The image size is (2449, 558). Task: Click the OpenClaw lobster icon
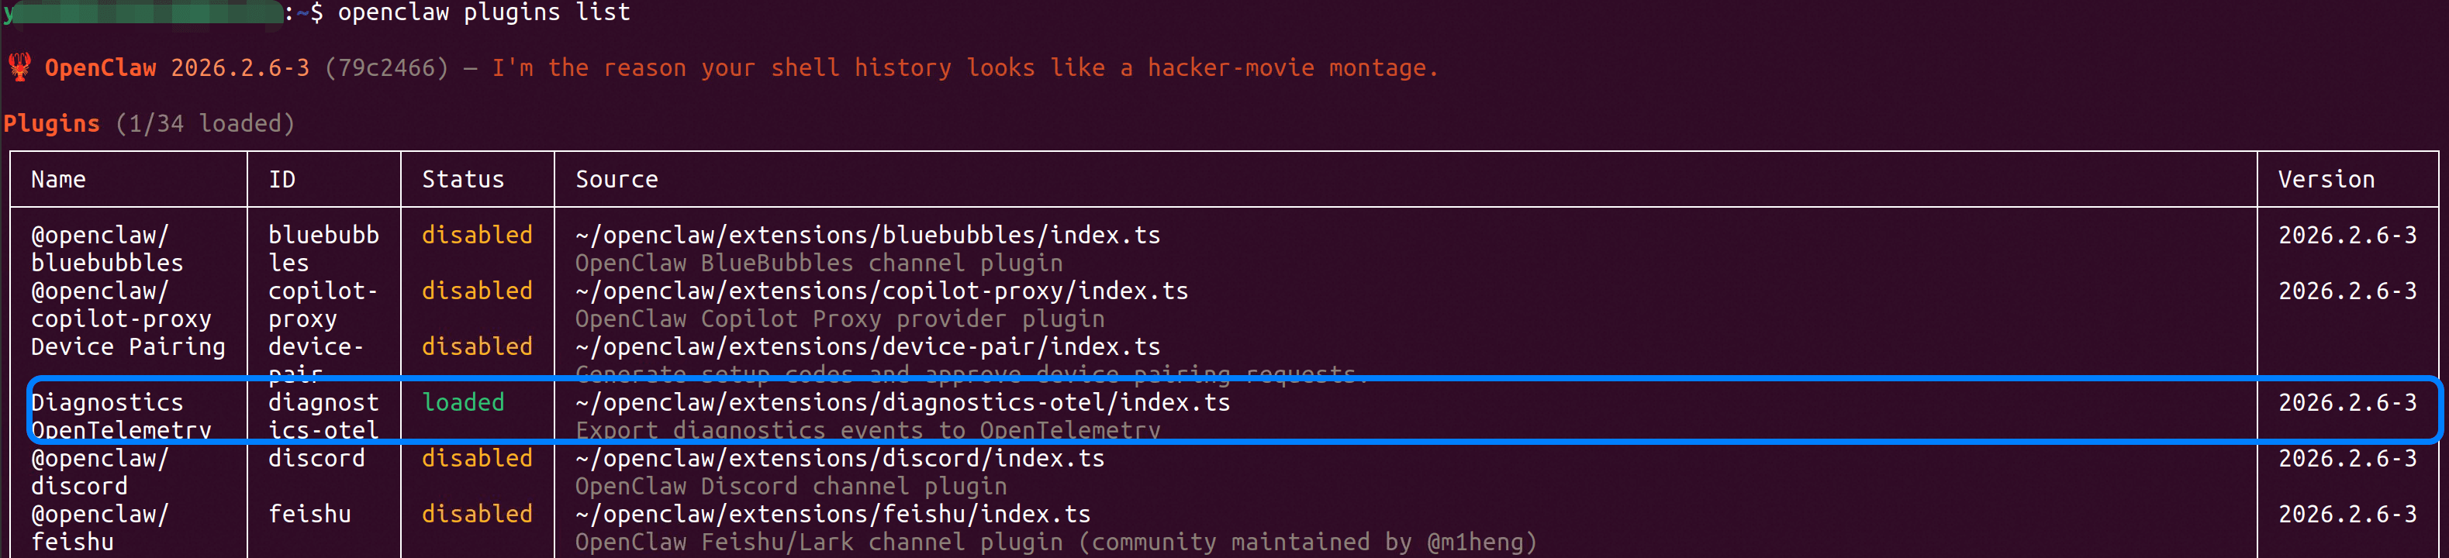[19, 67]
